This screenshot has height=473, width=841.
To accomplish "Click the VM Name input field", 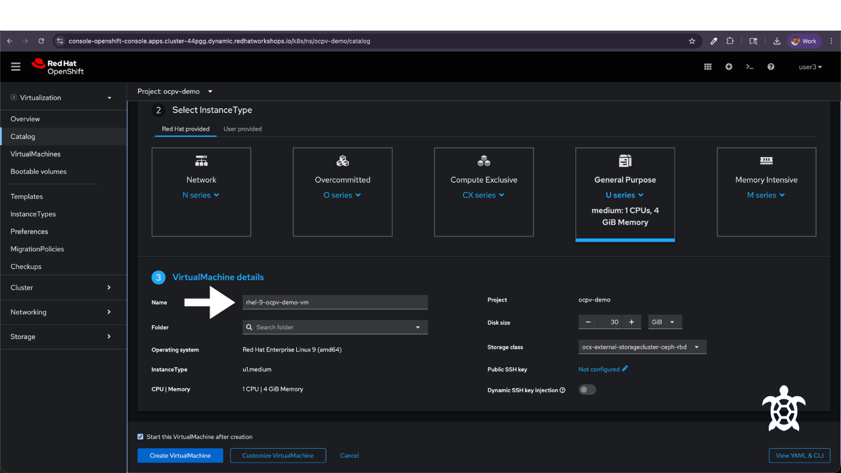I will 335,302.
